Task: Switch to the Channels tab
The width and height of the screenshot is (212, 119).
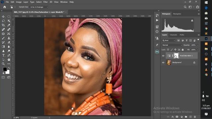Action: click(173, 35)
